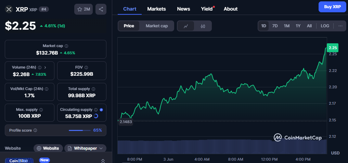
Task: Open Market cap info tooltip icon
Action: [66, 46]
